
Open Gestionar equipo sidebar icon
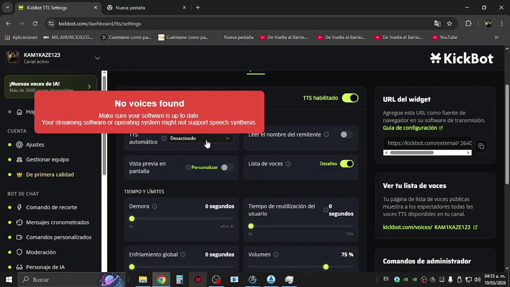19,159
